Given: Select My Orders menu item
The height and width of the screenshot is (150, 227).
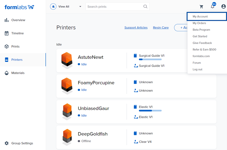Looking at the screenshot, I should (x=199, y=23).
